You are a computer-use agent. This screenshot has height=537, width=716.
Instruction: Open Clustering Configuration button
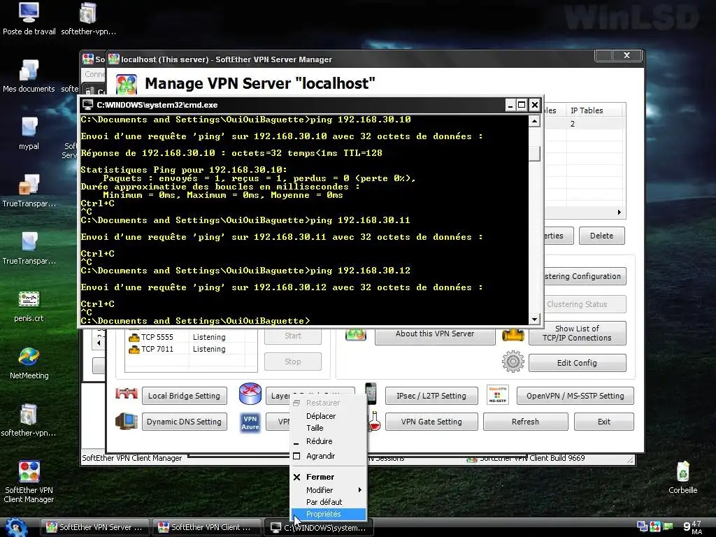[x=585, y=276]
